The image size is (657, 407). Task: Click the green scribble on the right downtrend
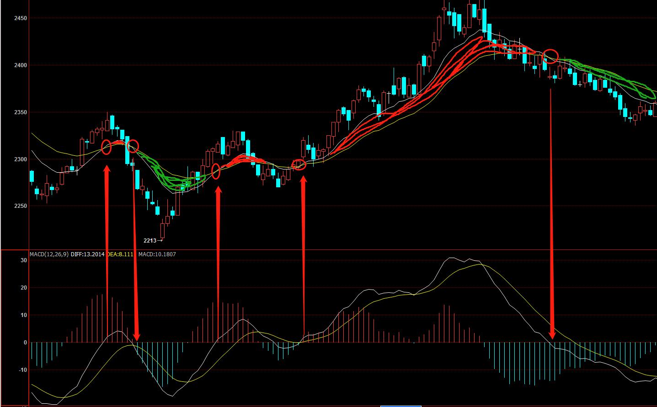pos(613,79)
